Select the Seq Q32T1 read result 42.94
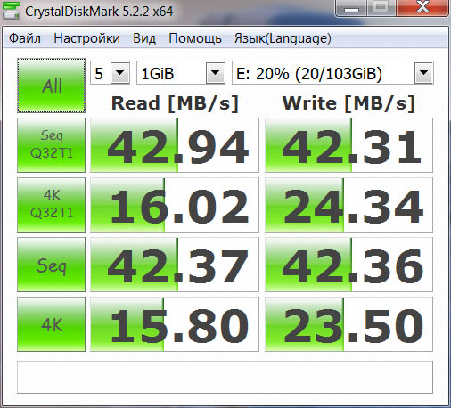Image resolution: width=451 pixels, height=408 pixels. point(175,145)
